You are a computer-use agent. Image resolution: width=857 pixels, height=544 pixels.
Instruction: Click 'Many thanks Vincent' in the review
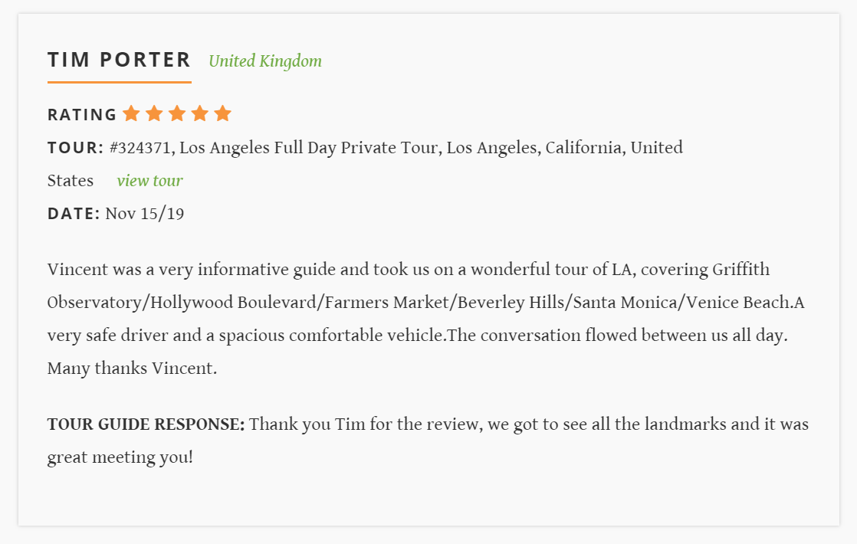pos(132,368)
